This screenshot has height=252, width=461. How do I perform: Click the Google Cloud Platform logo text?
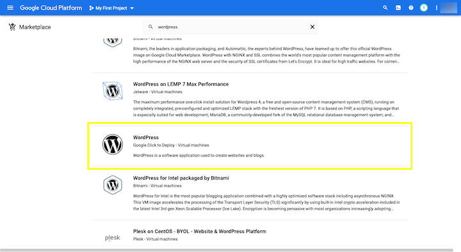click(51, 8)
